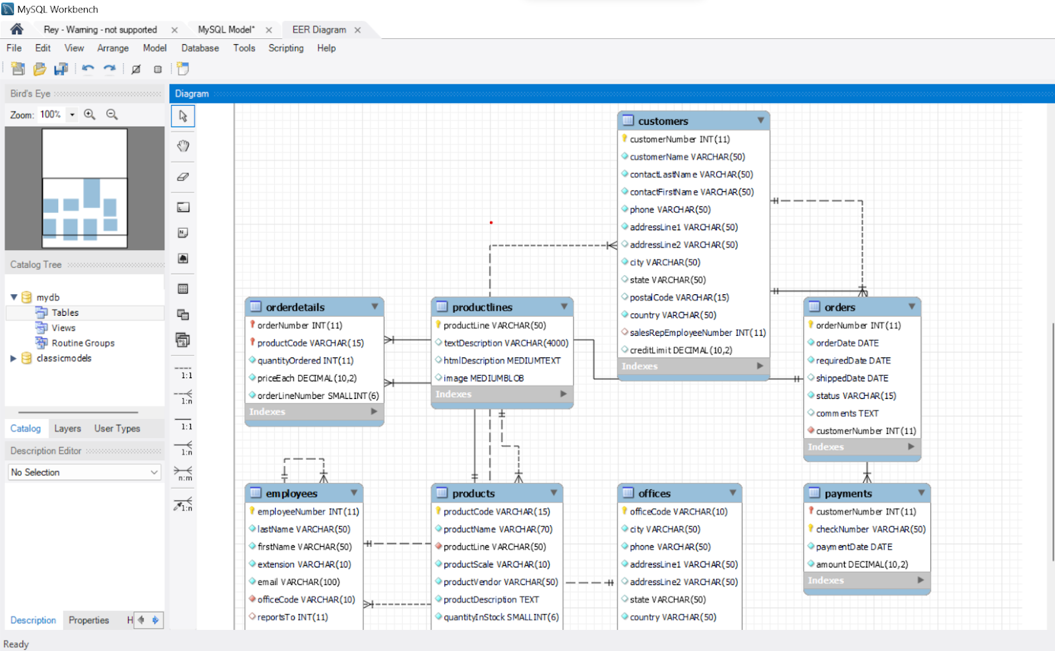Select Routine Groups in catalog tree
Viewport: 1055px width, 651px height.
pyautogui.click(x=83, y=343)
